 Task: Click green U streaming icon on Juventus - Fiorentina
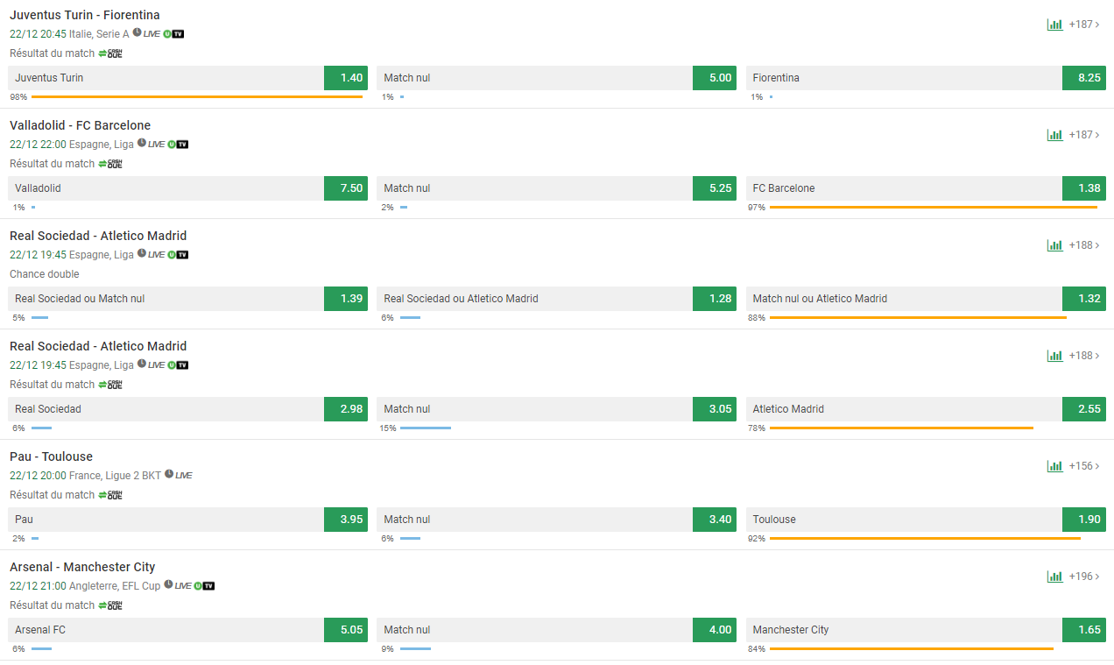click(x=166, y=34)
